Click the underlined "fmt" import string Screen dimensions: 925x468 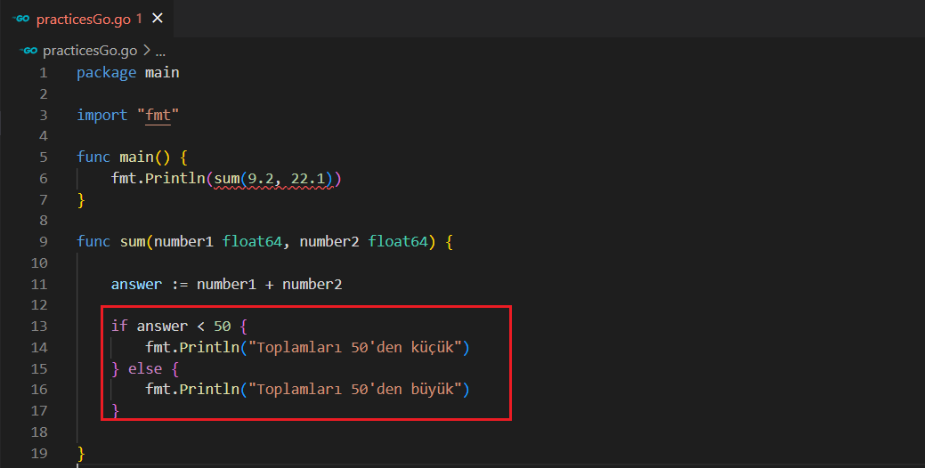[163, 115]
